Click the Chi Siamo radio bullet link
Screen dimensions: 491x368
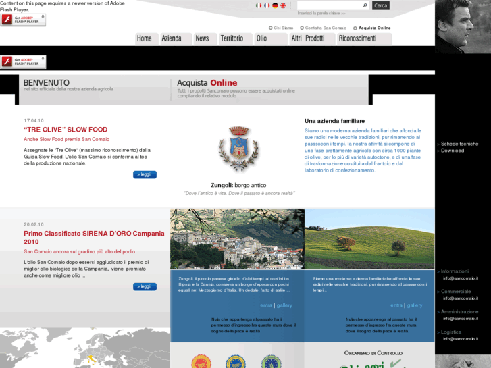click(281, 28)
